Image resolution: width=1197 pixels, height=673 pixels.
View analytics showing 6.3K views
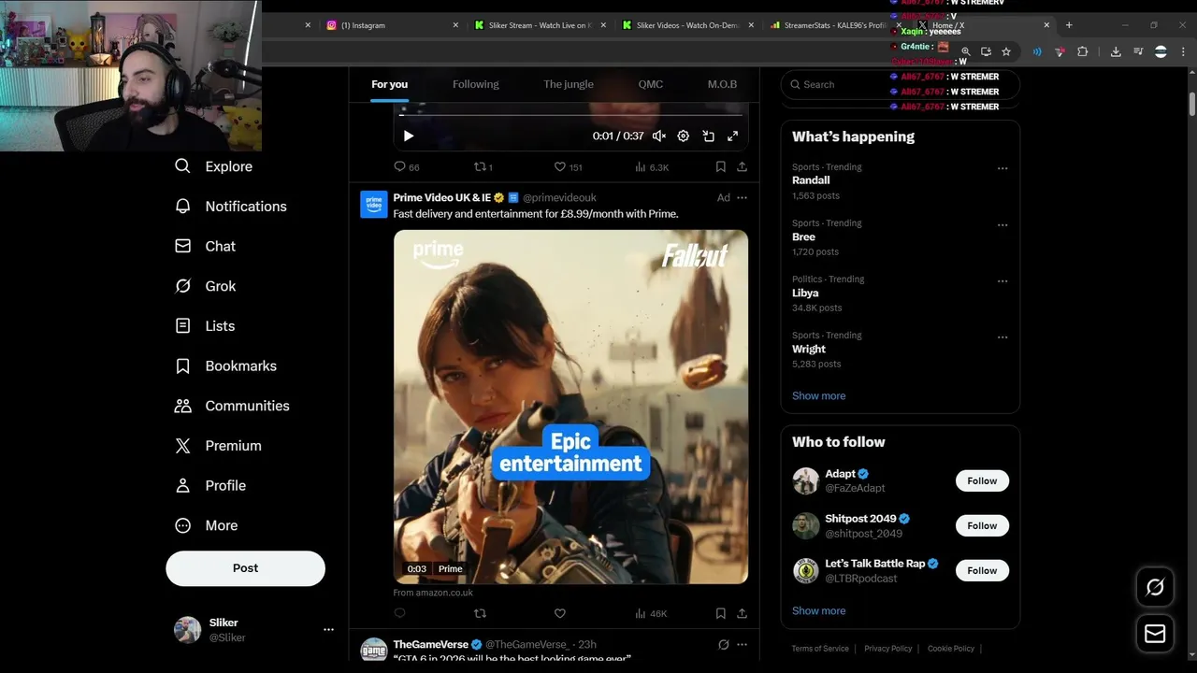click(x=652, y=167)
